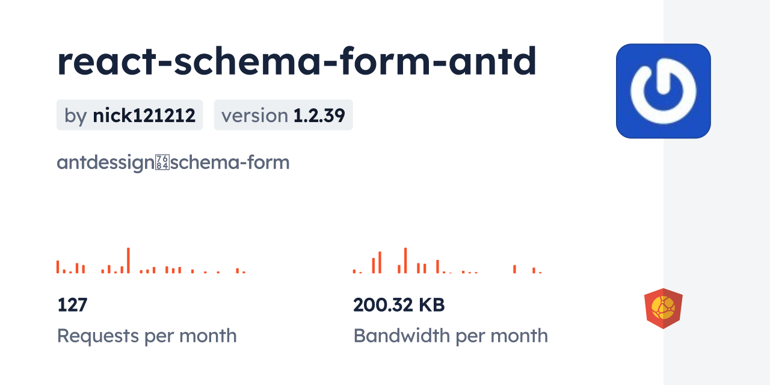Click the "Bandwidth per month" label
The width and height of the screenshot is (770, 385).
point(451,336)
